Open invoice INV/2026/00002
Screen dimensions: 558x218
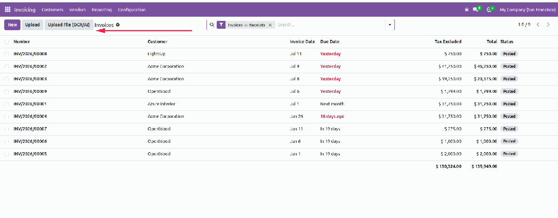coord(30,66)
